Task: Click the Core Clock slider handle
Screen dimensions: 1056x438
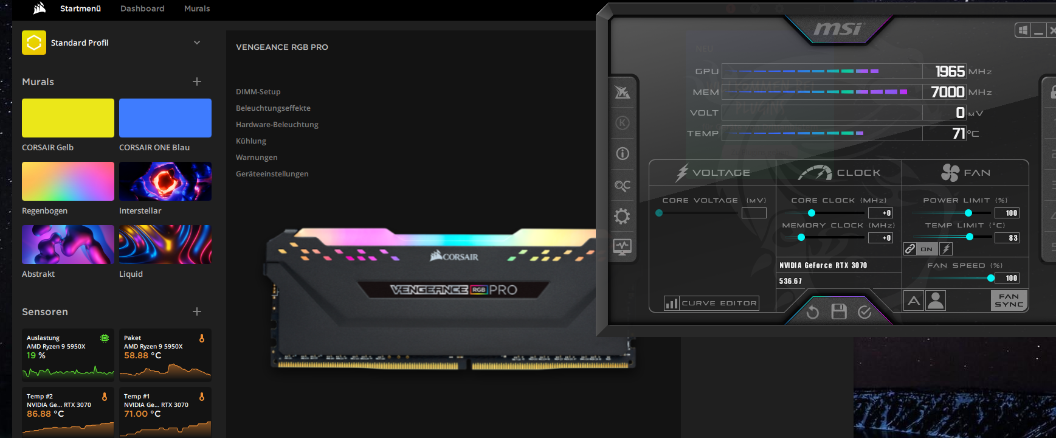Action: (x=812, y=213)
